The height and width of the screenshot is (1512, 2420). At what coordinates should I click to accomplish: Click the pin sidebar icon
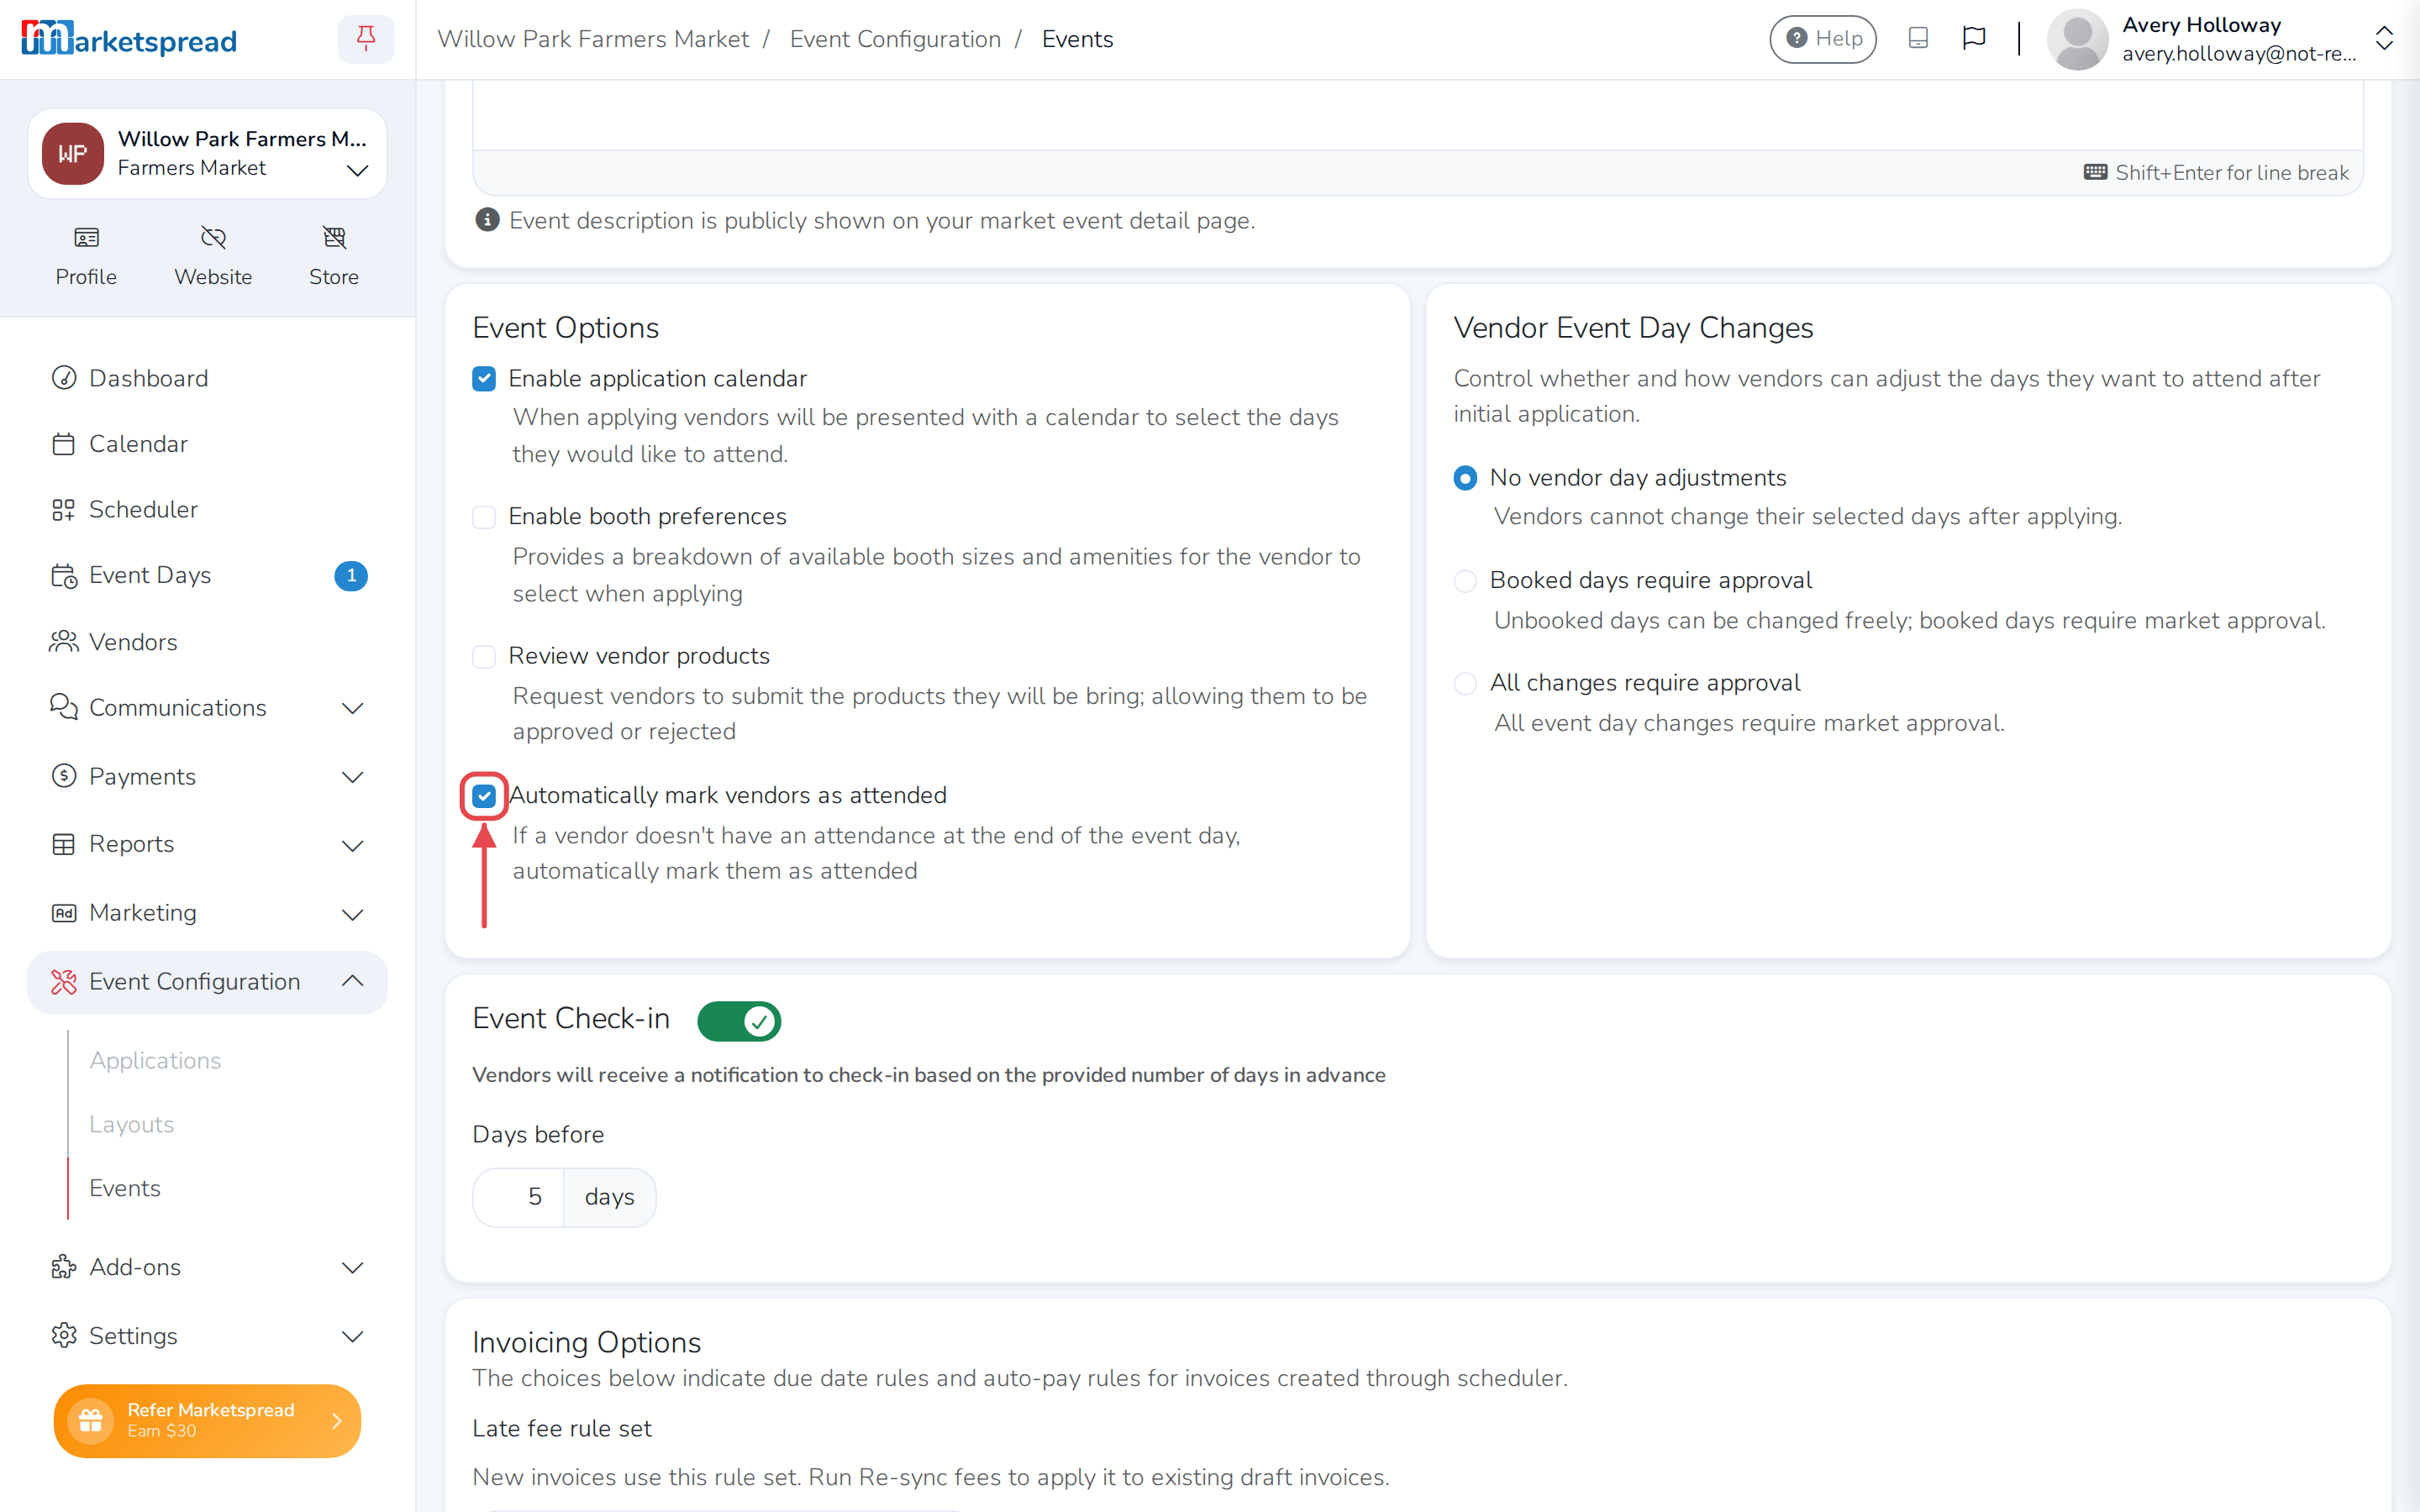(366, 39)
